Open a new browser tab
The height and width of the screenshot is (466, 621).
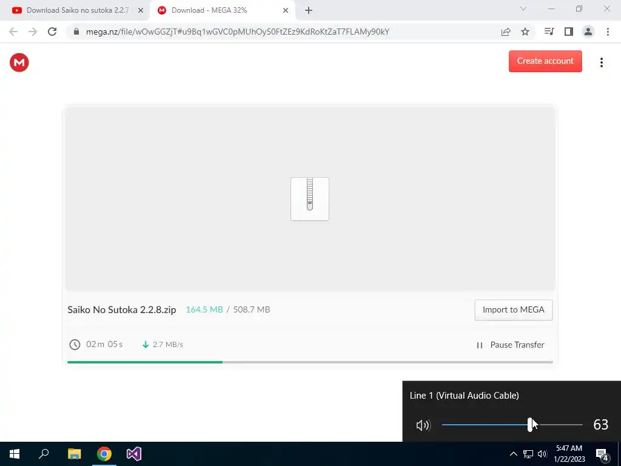[309, 11]
